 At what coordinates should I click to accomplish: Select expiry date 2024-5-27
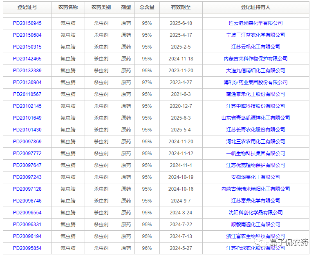(181, 248)
